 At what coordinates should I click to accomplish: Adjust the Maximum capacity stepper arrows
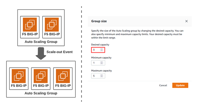pyautogui.click(x=102, y=76)
